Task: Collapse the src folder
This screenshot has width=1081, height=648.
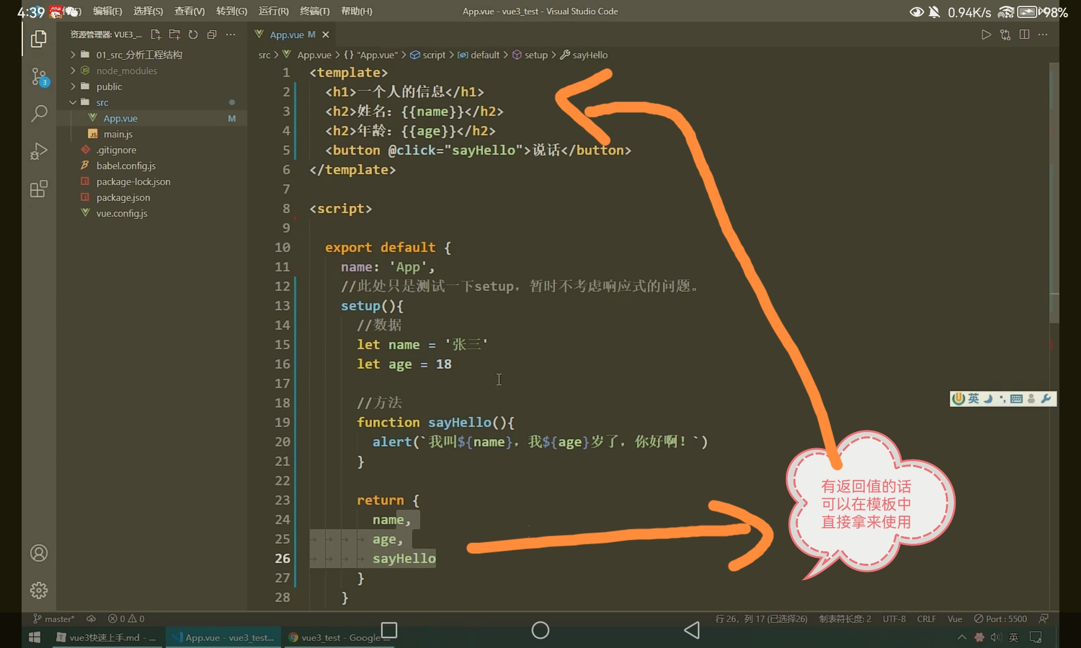Action: (x=102, y=102)
